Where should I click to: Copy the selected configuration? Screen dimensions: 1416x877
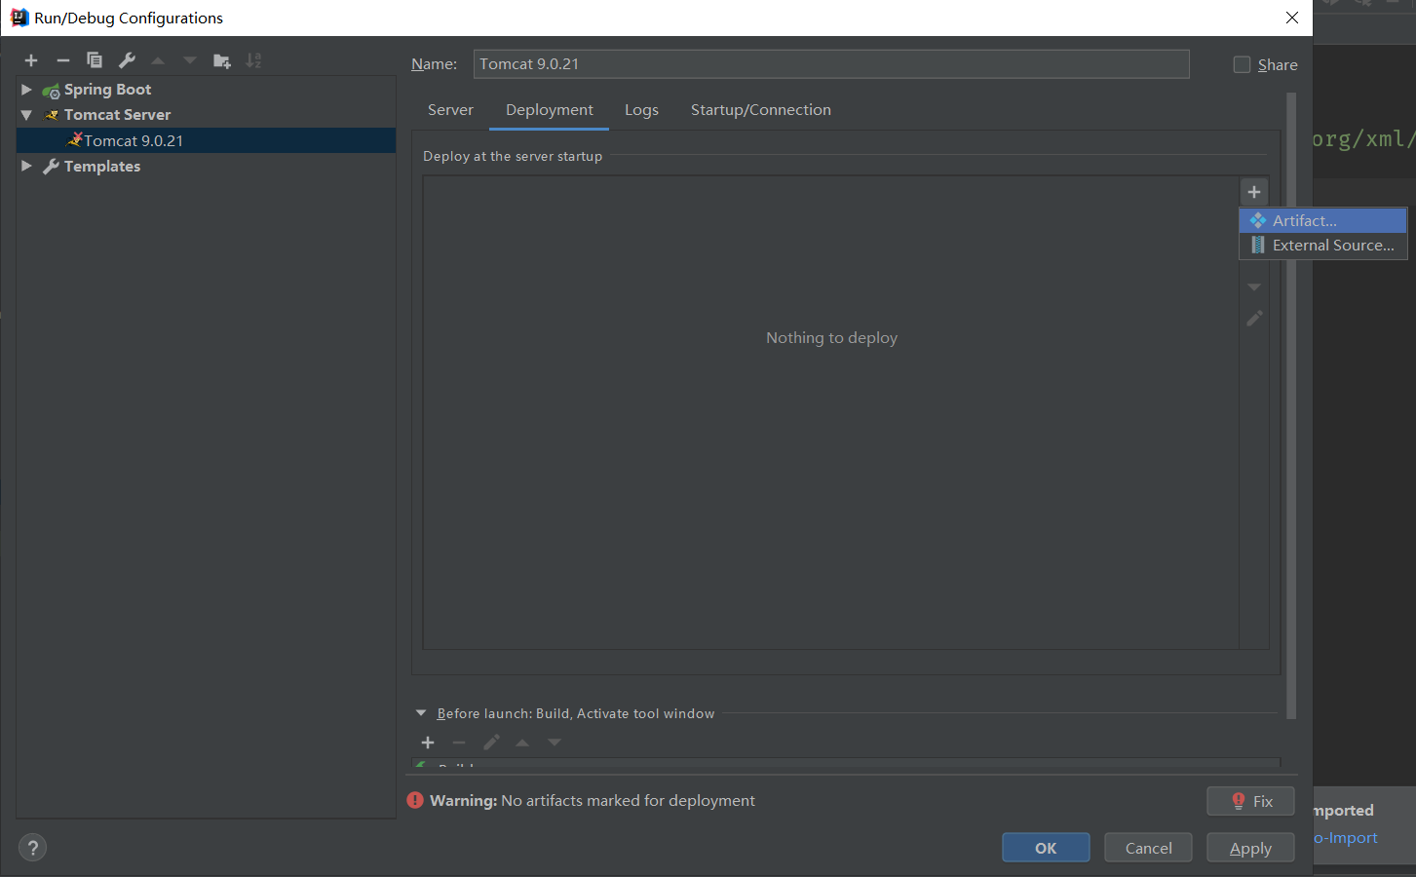[95, 60]
